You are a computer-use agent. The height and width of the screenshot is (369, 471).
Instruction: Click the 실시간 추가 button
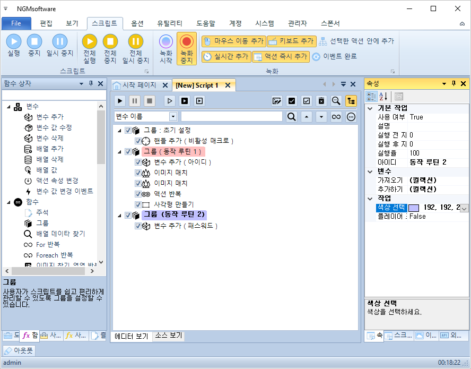[226, 56]
